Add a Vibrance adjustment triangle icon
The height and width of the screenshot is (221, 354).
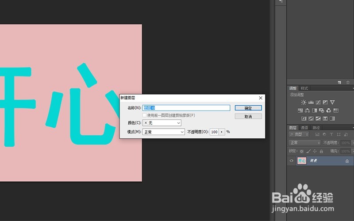[332, 103]
